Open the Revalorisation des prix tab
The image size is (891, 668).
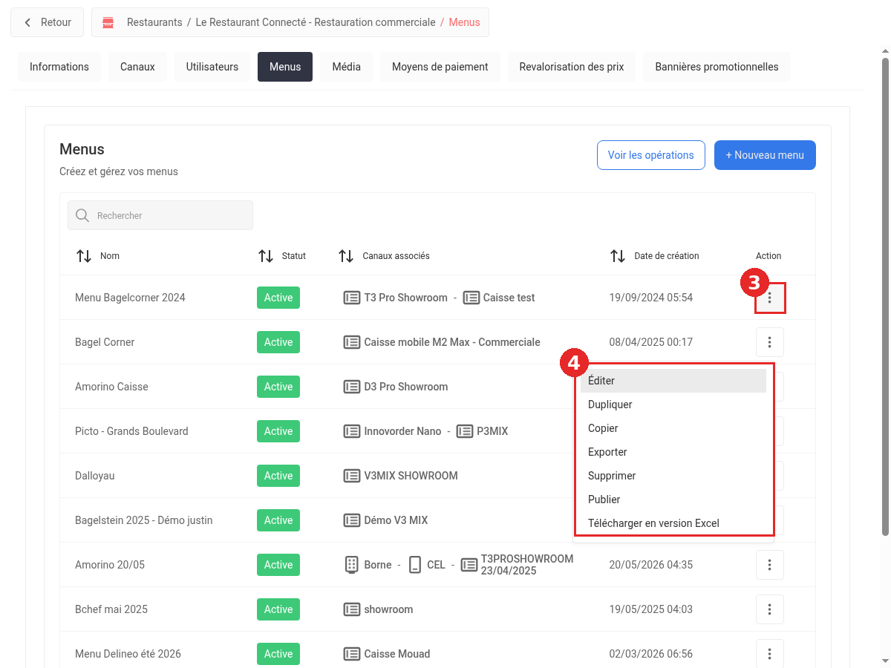pyautogui.click(x=572, y=67)
